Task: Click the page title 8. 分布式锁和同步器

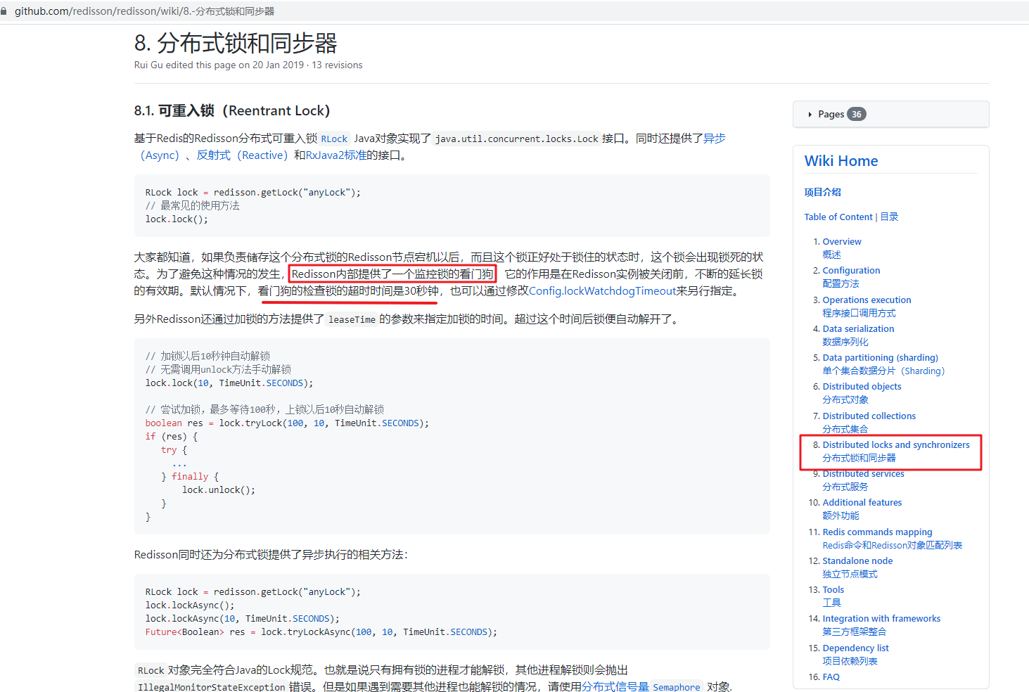Action: [x=236, y=43]
